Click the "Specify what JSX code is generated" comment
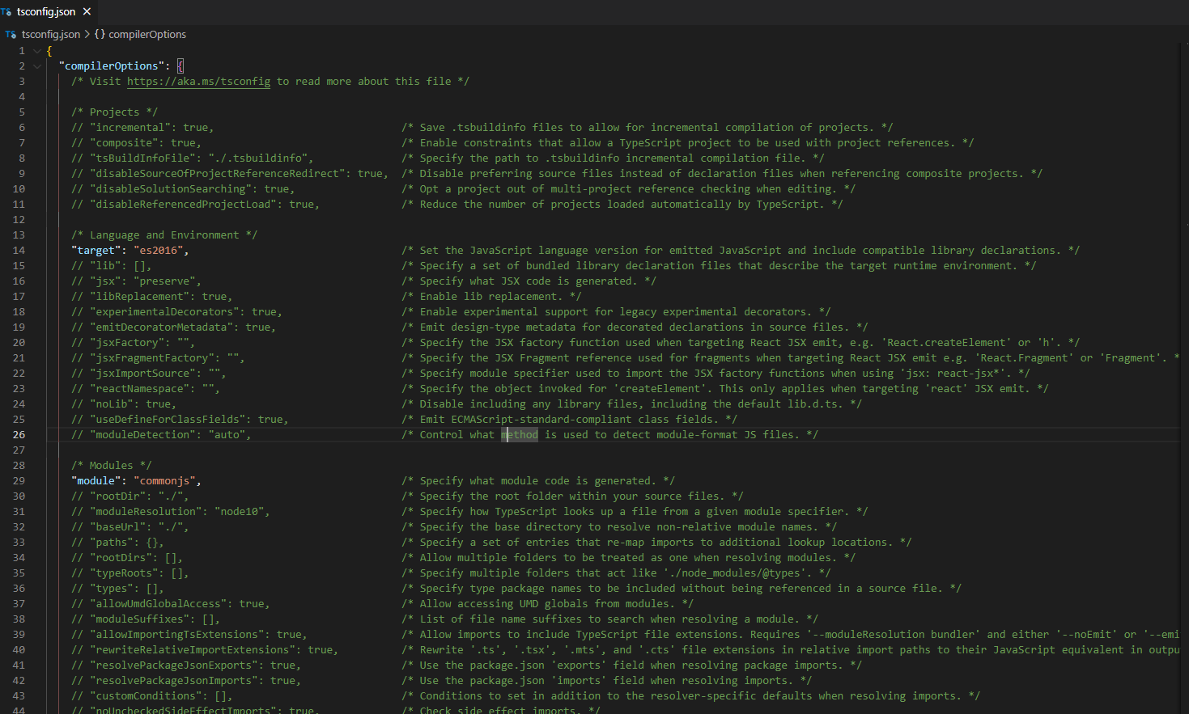Image resolution: width=1189 pixels, height=714 pixels. pos(529,281)
